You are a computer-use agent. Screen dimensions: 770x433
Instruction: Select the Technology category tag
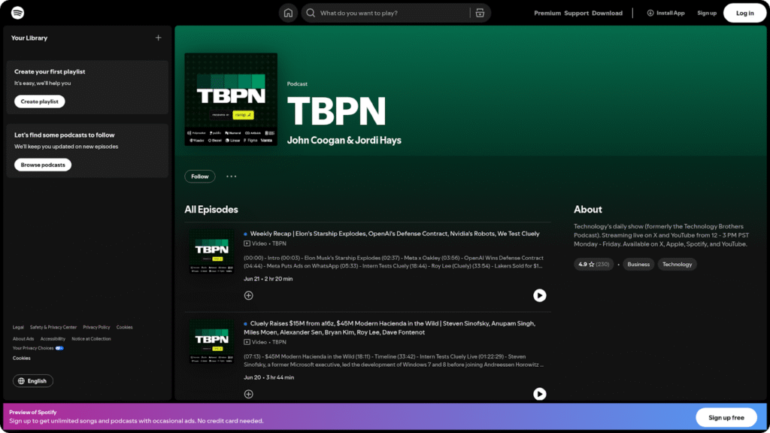click(678, 264)
